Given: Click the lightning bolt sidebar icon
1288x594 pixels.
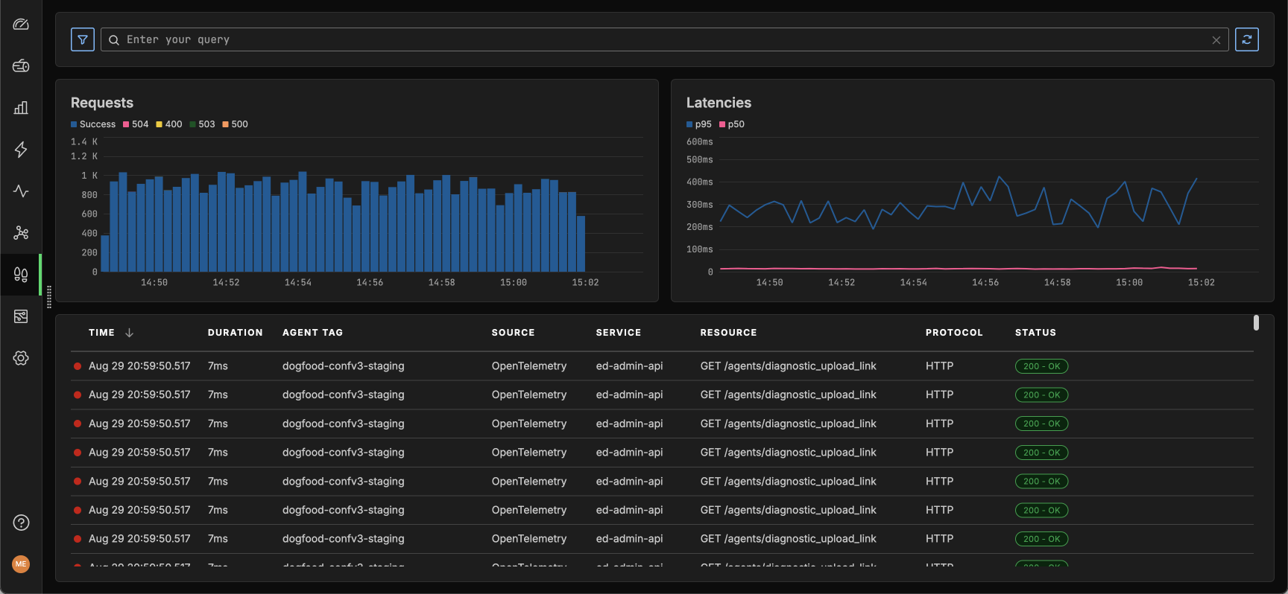Looking at the screenshot, I should coord(21,150).
